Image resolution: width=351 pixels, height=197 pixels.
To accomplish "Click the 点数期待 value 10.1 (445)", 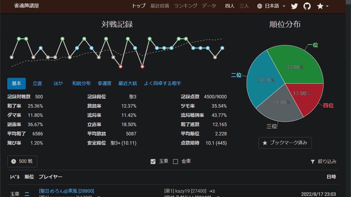I will tap(216, 143).
